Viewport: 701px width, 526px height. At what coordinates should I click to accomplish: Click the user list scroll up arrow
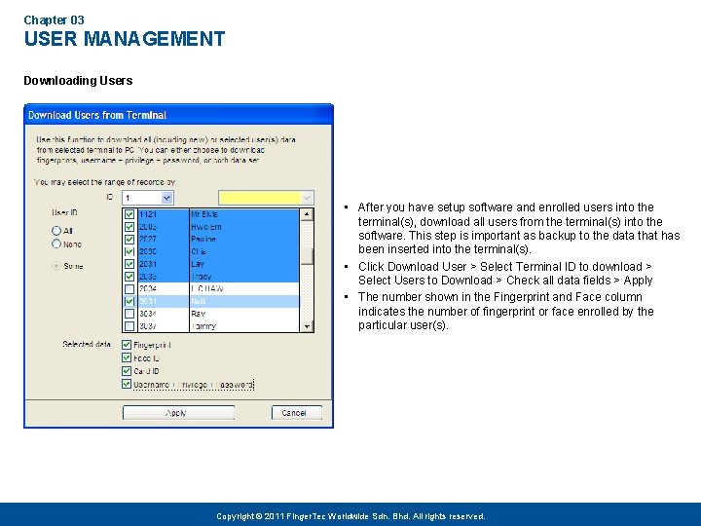pyautogui.click(x=307, y=214)
